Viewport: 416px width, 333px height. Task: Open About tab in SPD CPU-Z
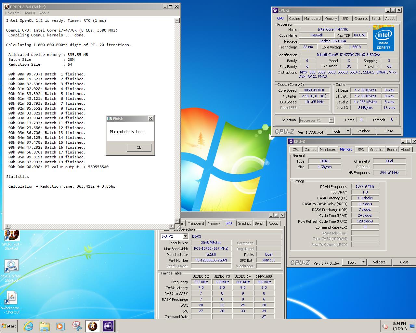coord(273,223)
